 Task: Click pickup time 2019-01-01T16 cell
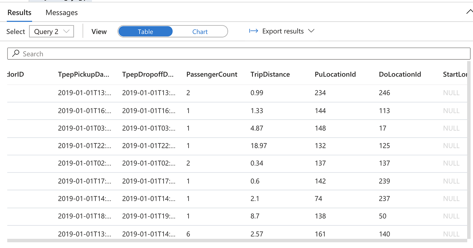tap(85, 111)
